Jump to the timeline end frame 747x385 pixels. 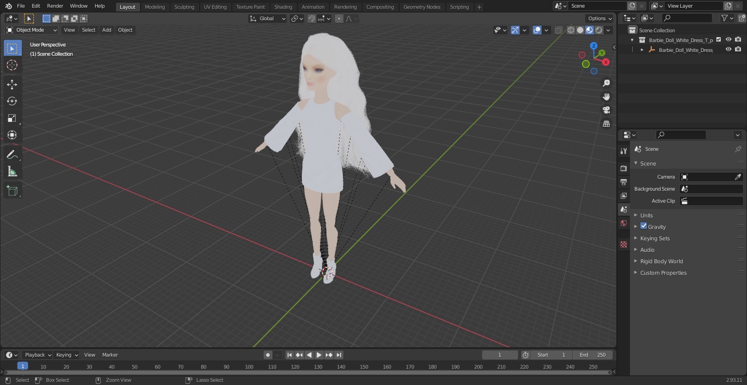click(339, 355)
